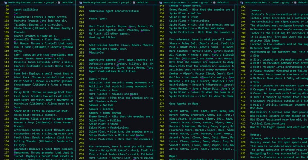The image size is (308, 160).
Task: Open the group1 breadcrumb in the Icebox pane
Action: pos(286,3)
